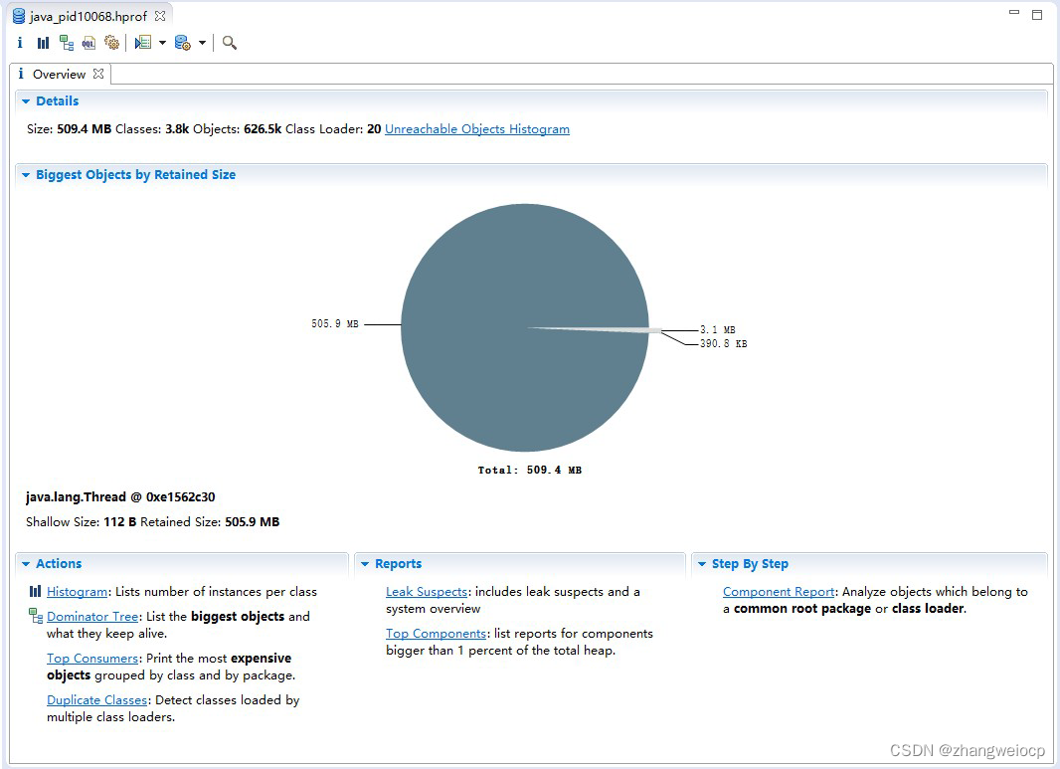This screenshot has width=1060, height=769.
Task: Close the Overview tab
Action: (98, 74)
